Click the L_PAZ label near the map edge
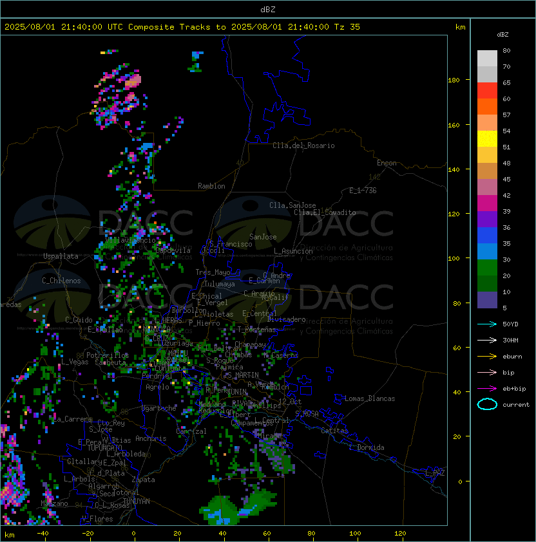The image size is (536, 542). pyautogui.click(x=435, y=473)
